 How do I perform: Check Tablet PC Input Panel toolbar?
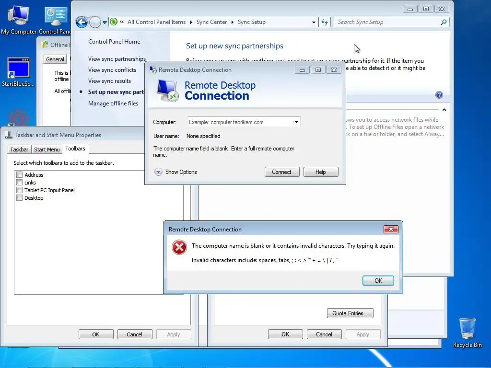coord(19,190)
